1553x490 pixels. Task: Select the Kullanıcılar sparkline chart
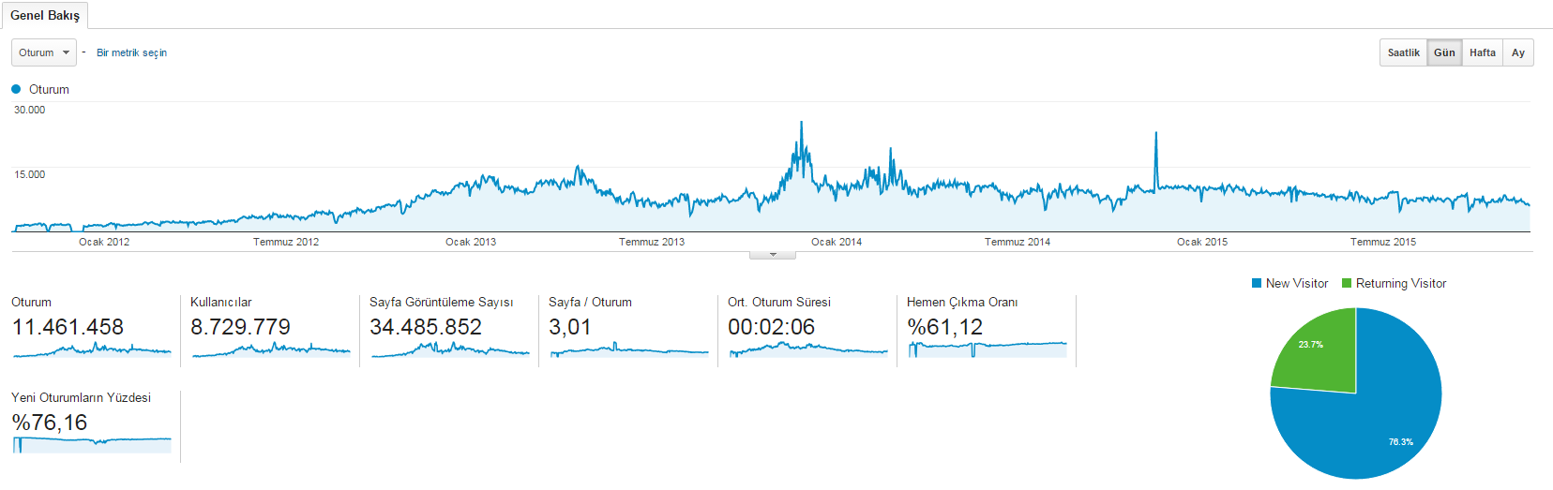point(271,349)
